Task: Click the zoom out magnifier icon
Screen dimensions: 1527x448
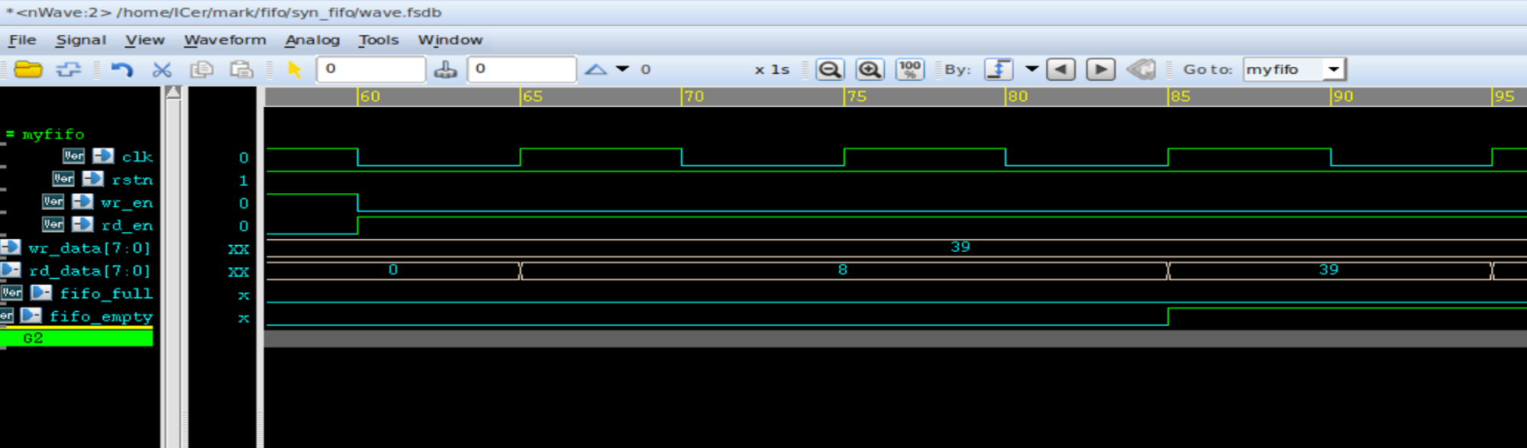Action: click(830, 69)
